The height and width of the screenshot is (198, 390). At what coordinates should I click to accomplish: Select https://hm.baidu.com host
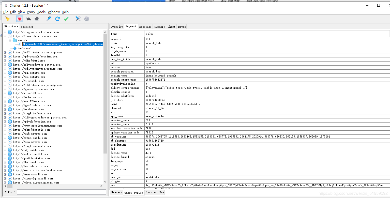28,162
